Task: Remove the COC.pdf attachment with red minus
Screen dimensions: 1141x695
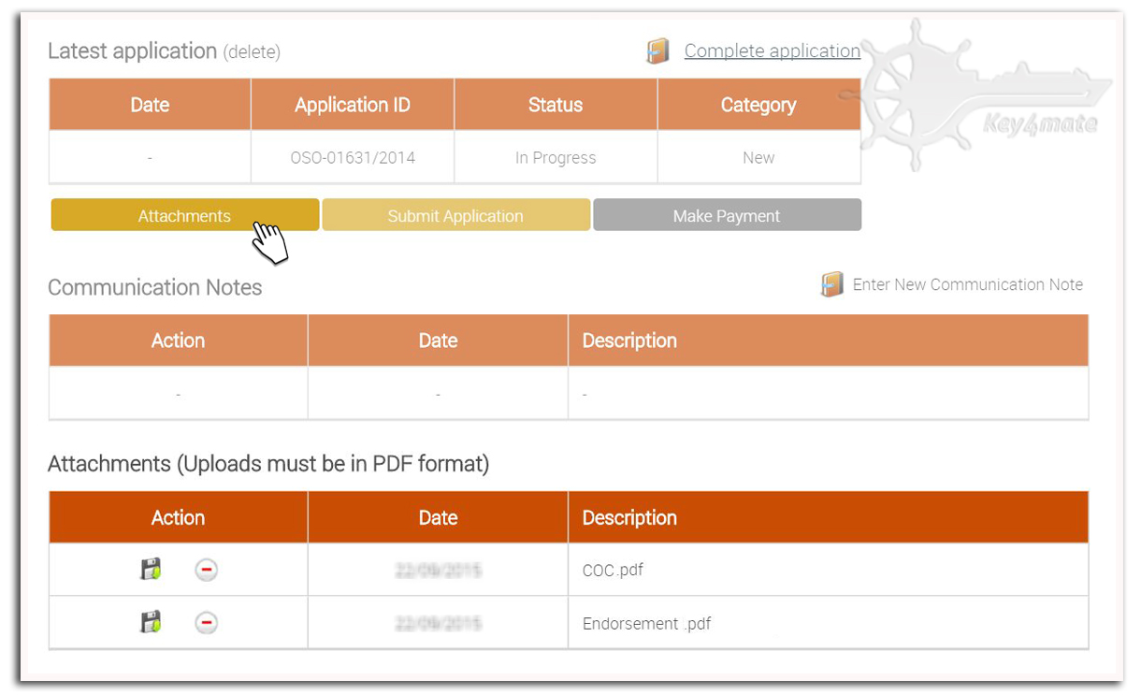Action: [x=207, y=570]
